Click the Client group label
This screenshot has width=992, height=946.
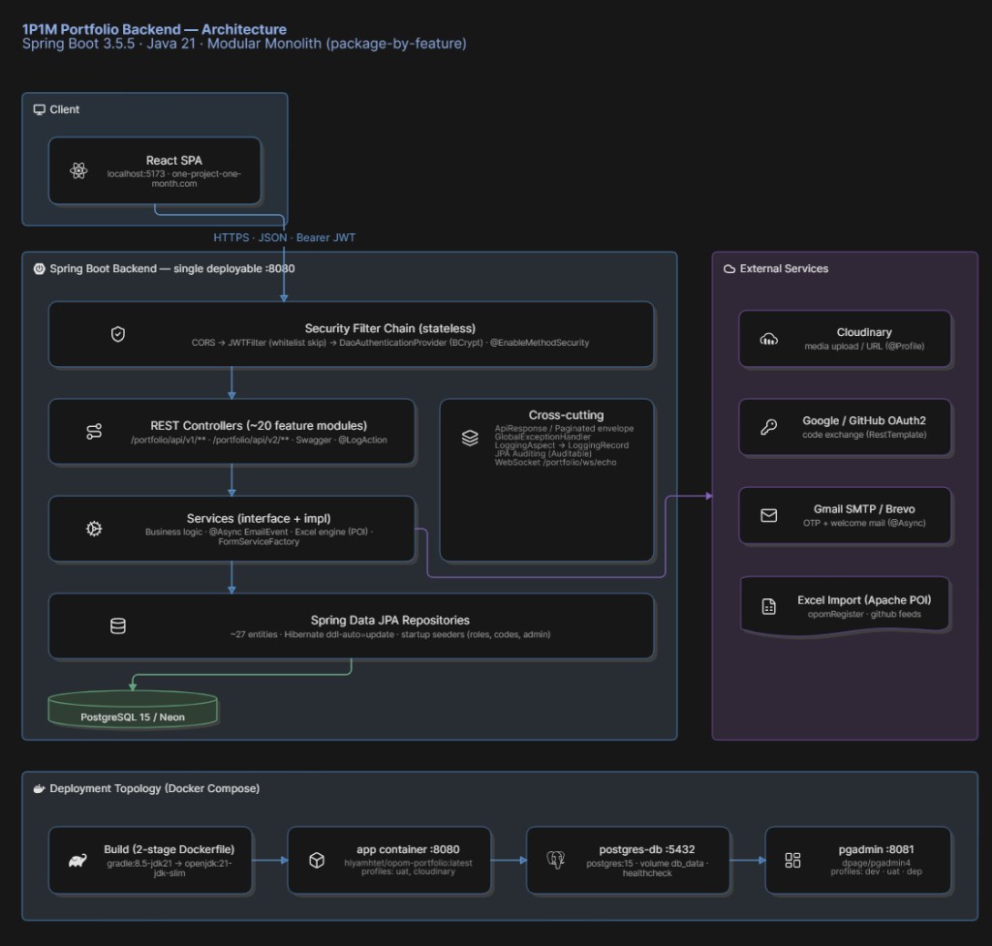[65, 109]
